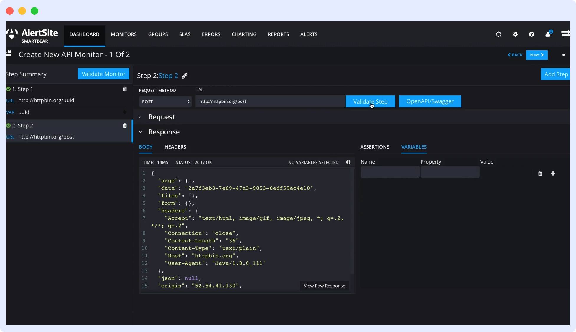
Task: Add a new variable with the plus icon
Action: pos(553,173)
